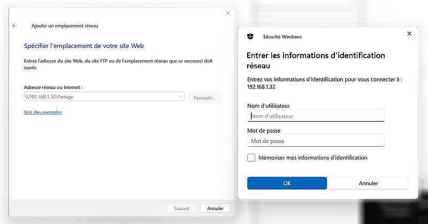Click the Sécurité Windows title text
This screenshot has width=428, height=224.
click(282, 37)
